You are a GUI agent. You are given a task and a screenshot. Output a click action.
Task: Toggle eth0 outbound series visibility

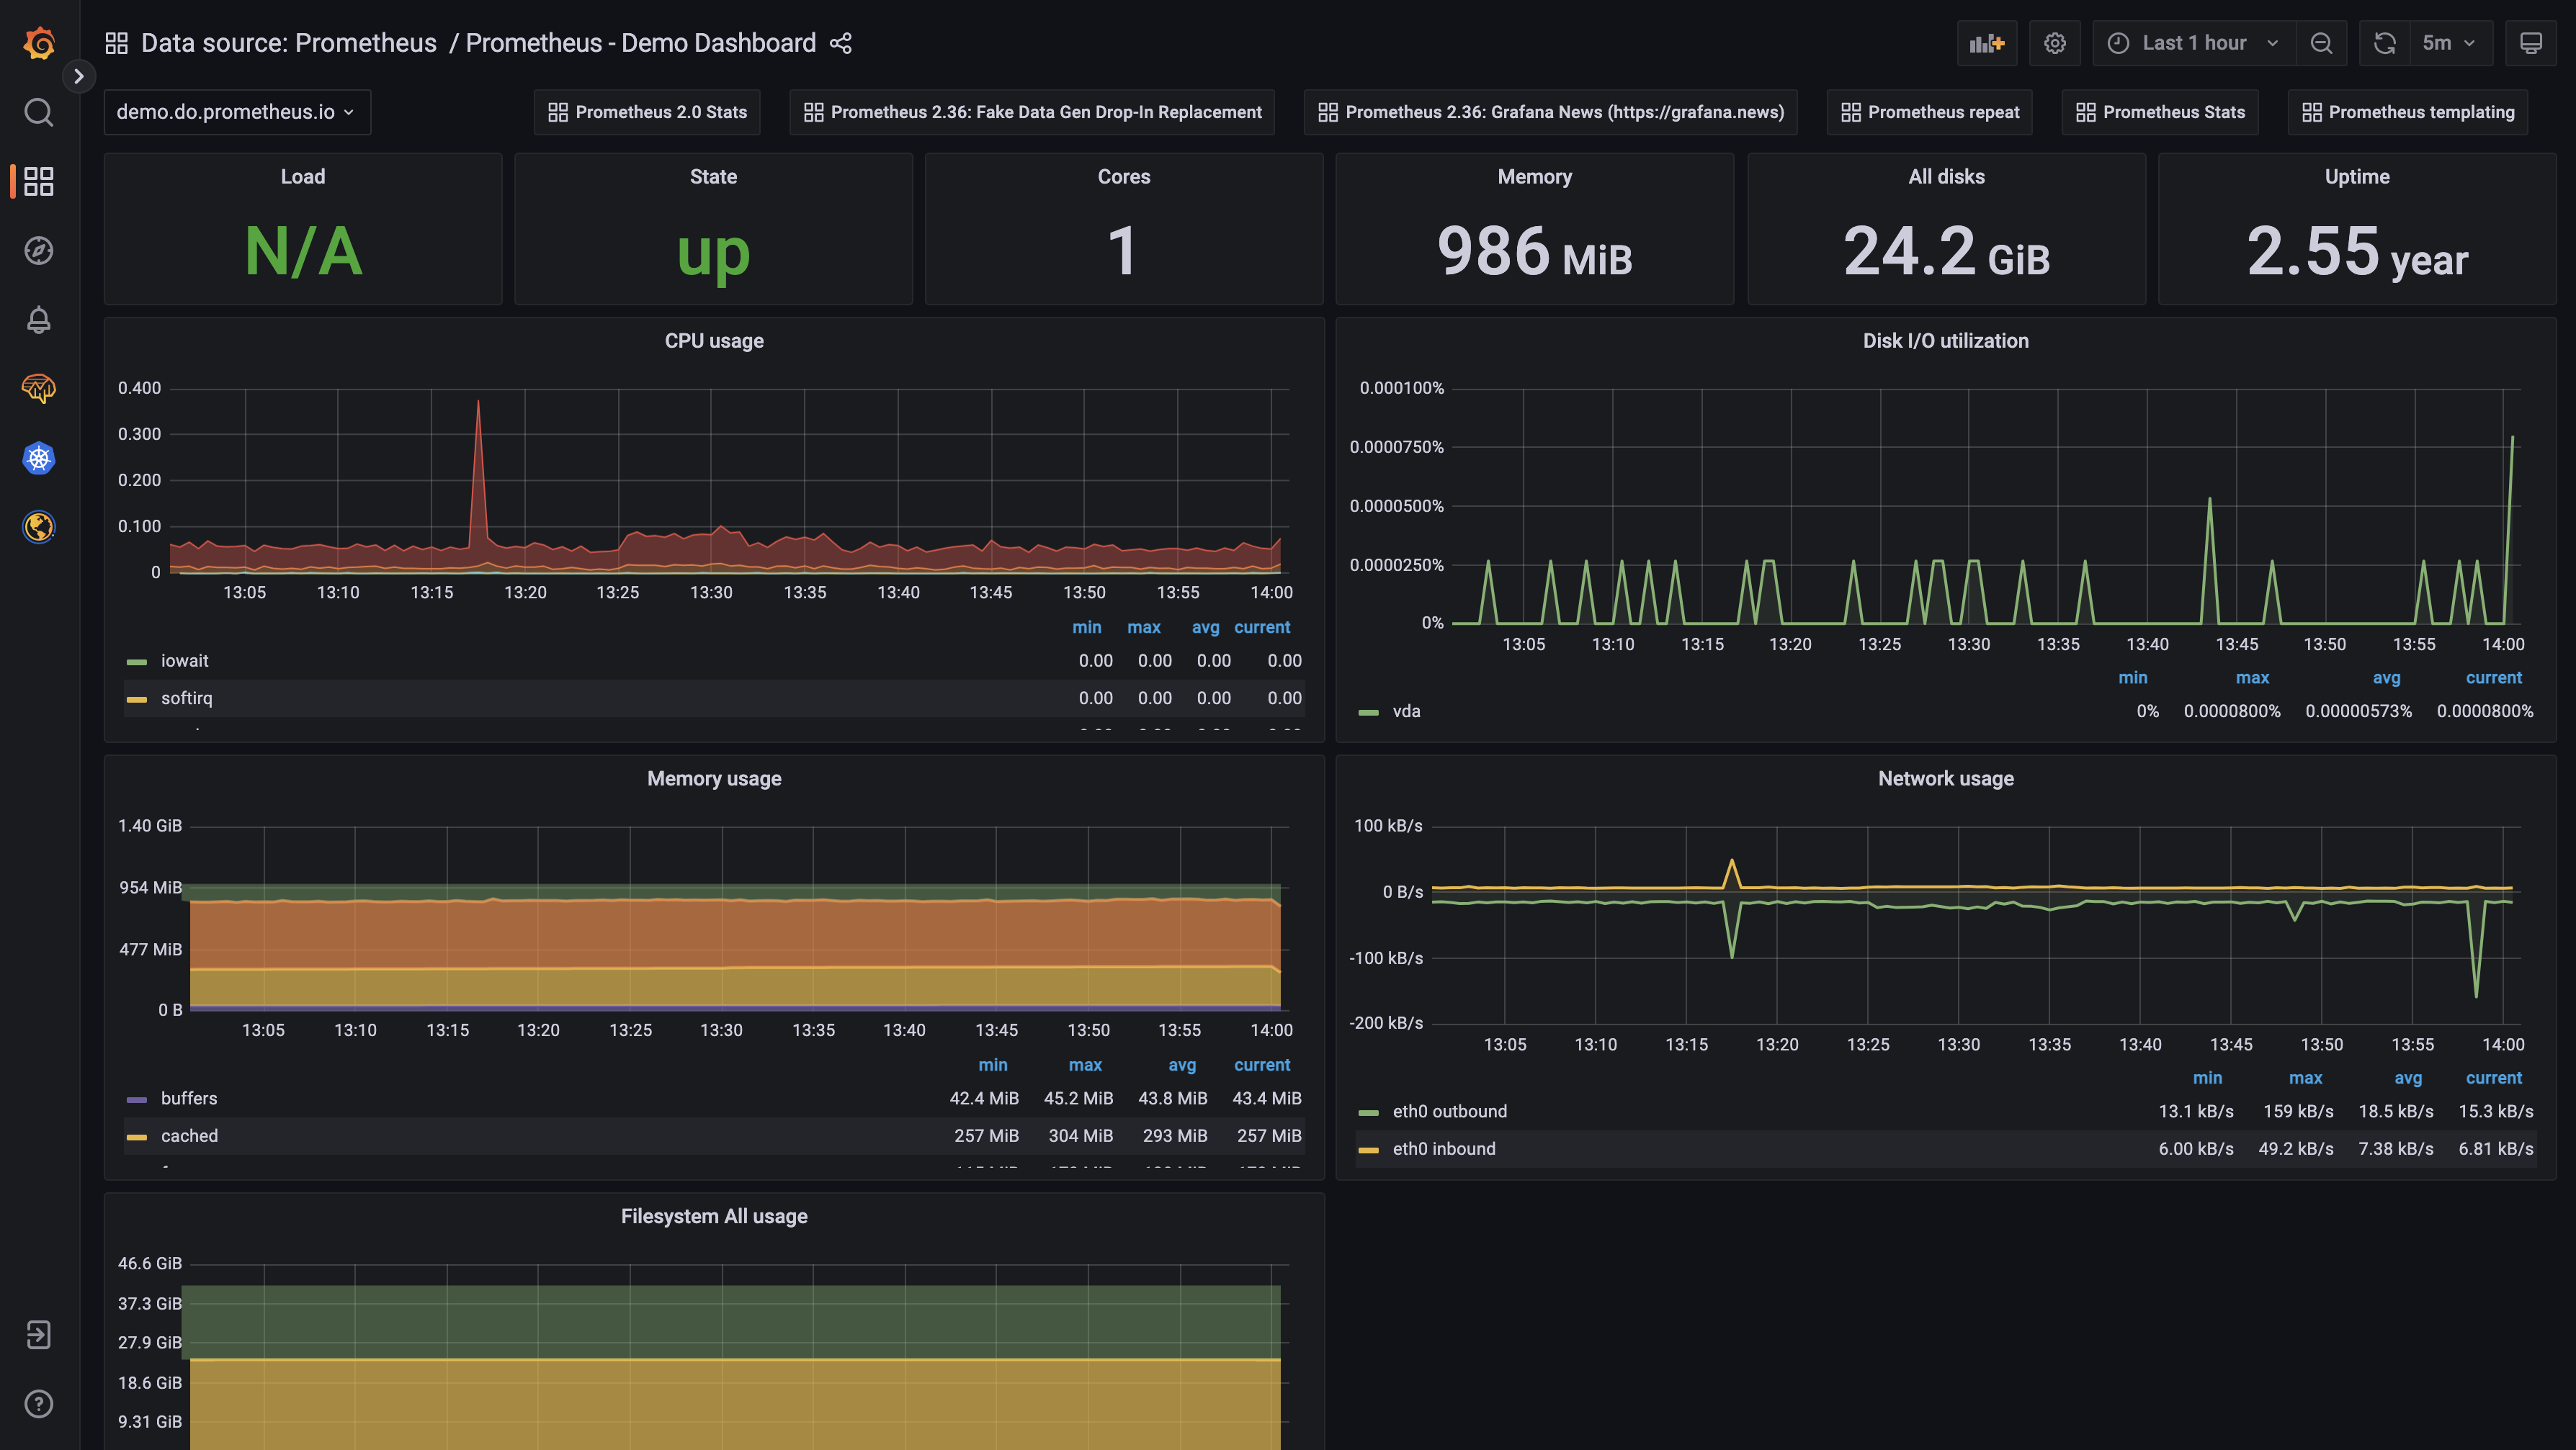point(1449,1111)
